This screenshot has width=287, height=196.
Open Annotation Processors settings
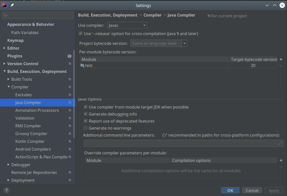point(37,110)
